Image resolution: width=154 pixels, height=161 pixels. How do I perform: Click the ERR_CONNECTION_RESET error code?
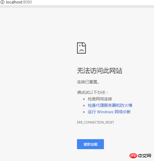pos(96,122)
